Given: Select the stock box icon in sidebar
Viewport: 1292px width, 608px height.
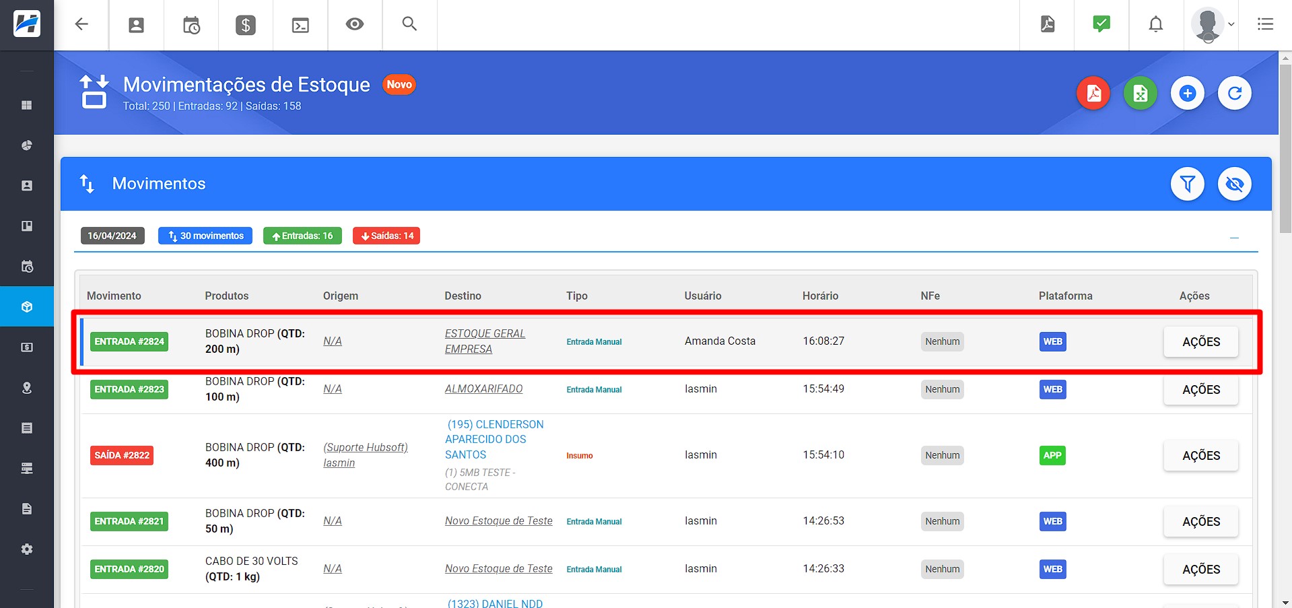Looking at the screenshot, I should click(27, 307).
